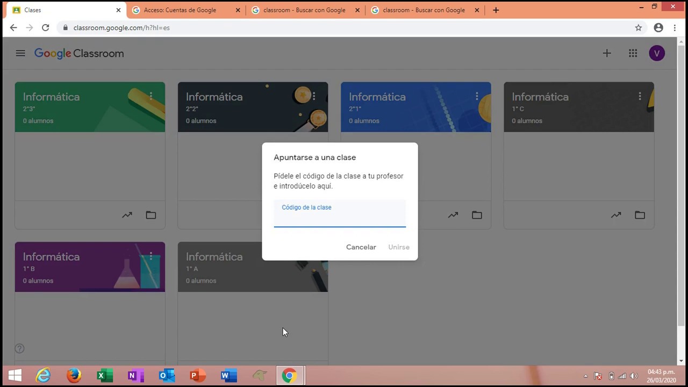Image resolution: width=688 pixels, height=387 pixels.
Task: Launch OneNote from taskbar
Action: 135,376
